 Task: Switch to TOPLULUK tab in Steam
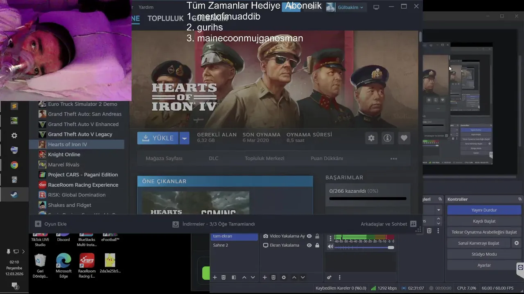point(165,18)
